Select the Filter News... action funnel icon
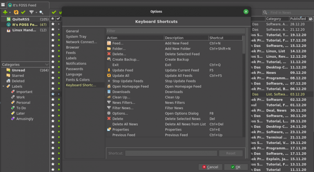The width and height of the screenshot is (314, 172). (109, 108)
